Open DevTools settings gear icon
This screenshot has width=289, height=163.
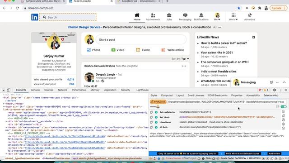275,90
